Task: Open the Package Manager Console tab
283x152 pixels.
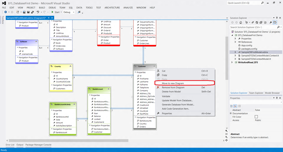Action: [x=38, y=145]
